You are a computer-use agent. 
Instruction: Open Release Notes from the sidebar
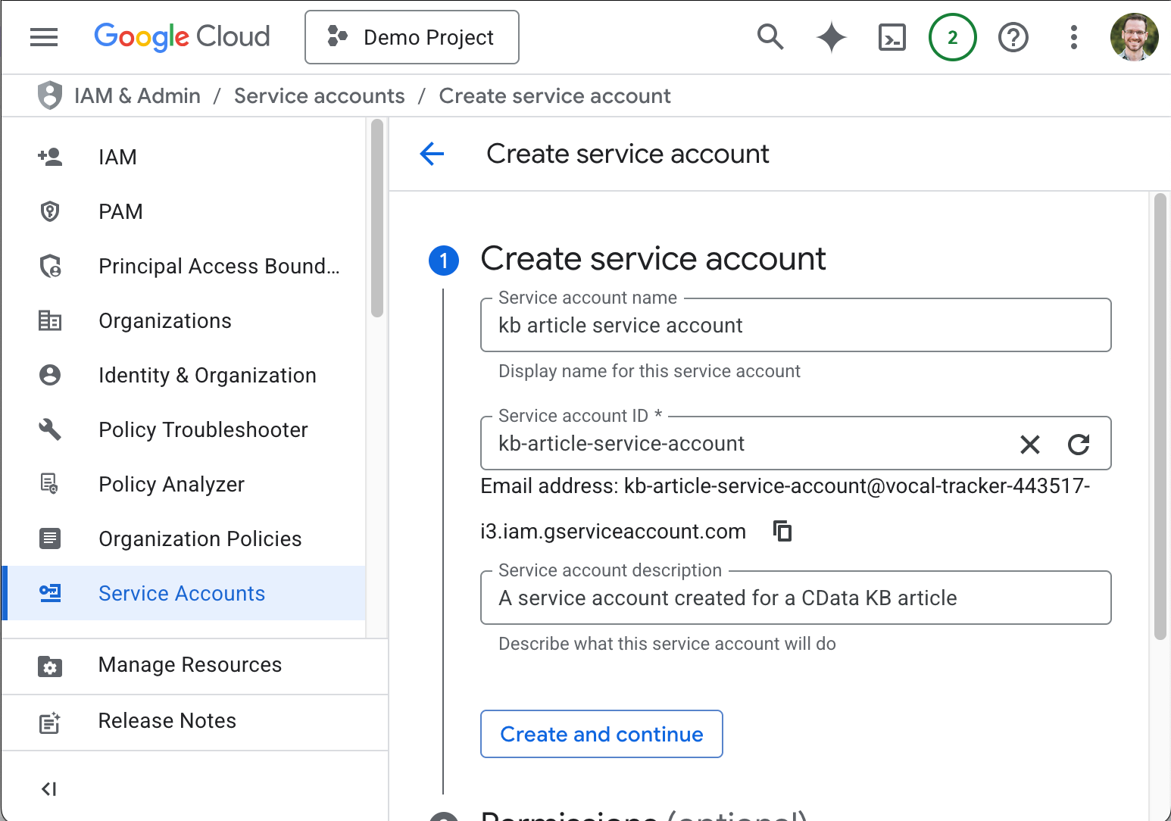167,720
